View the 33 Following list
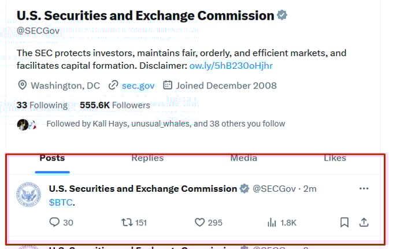 (x=42, y=105)
